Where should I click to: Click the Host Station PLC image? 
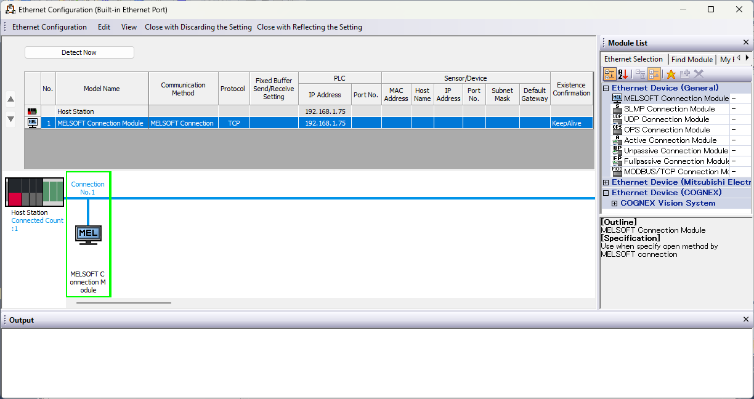pyautogui.click(x=34, y=192)
